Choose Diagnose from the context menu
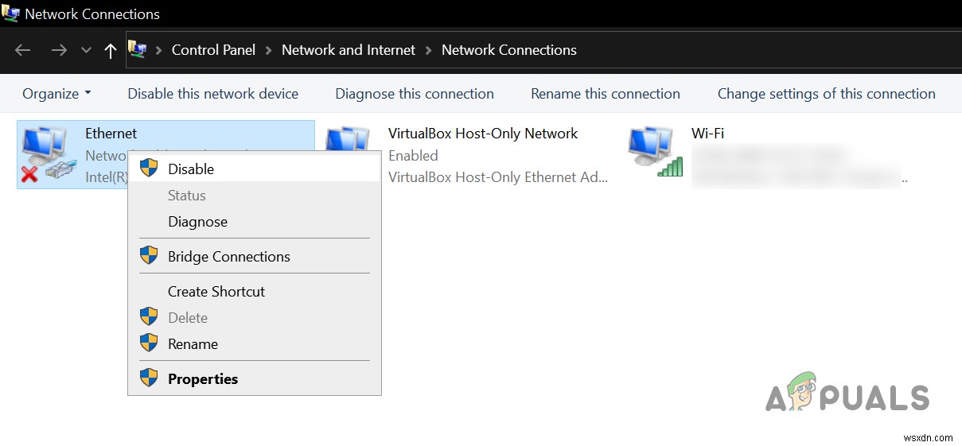Screen dimensions: 962x446 coord(197,222)
